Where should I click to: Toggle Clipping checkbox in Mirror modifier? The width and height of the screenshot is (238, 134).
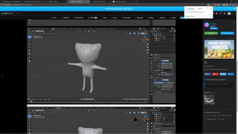[x=162, y=73]
